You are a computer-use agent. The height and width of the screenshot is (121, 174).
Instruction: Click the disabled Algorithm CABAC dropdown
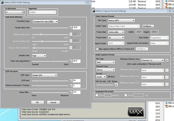tap(43, 12)
